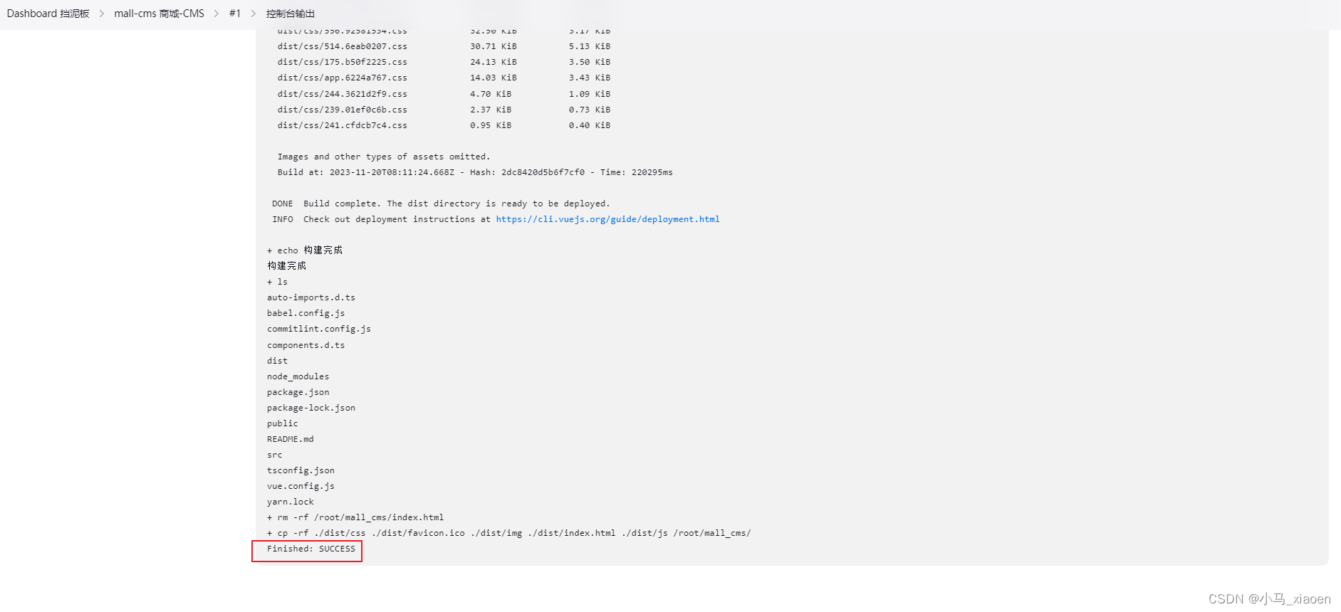Click the 'dist' directory line

click(278, 361)
